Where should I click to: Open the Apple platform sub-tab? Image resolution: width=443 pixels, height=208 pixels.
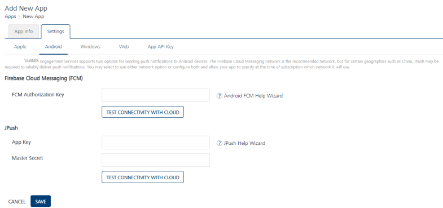click(x=20, y=47)
